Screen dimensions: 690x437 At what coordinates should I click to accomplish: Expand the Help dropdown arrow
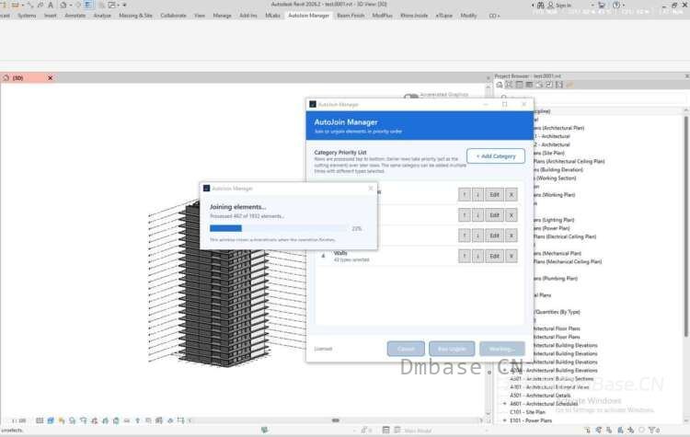(x=623, y=6)
